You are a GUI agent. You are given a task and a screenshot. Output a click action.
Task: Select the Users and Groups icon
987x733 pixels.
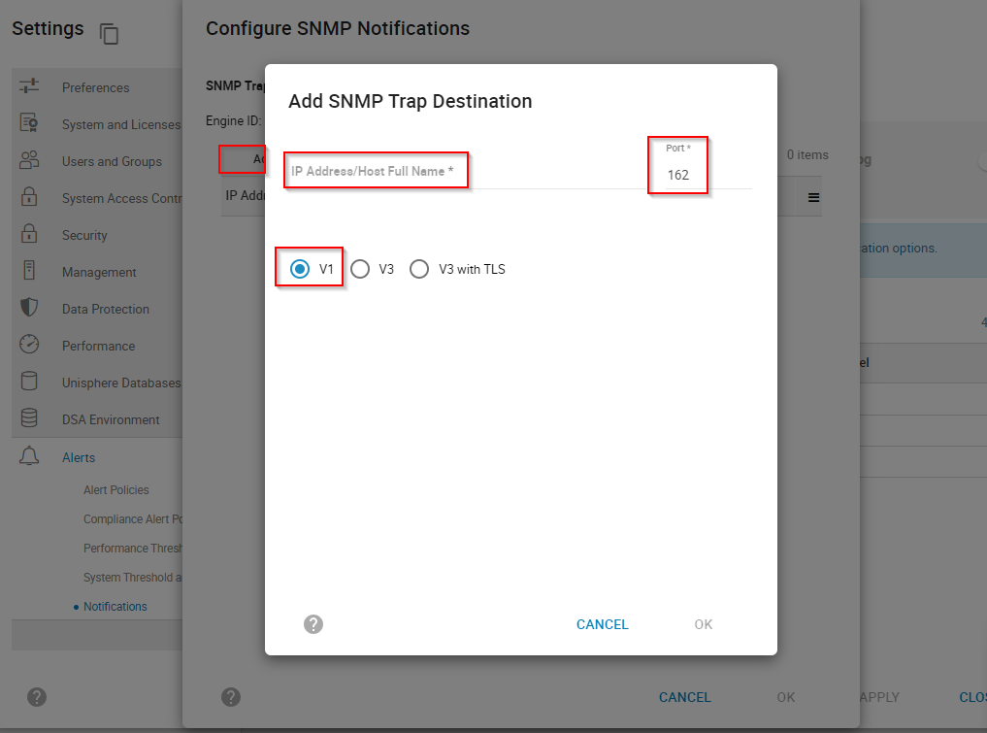click(x=31, y=161)
